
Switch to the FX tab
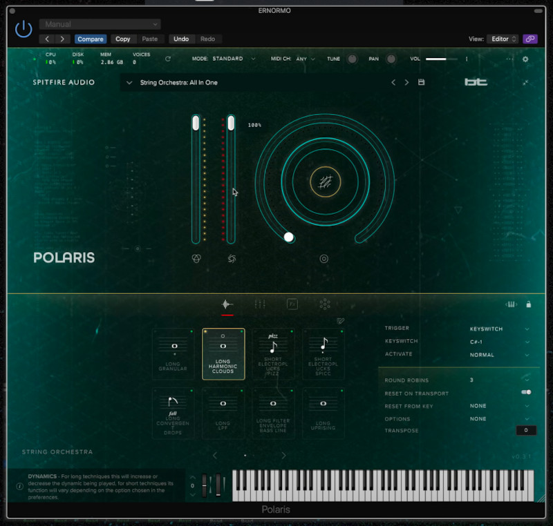(x=292, y=304)
